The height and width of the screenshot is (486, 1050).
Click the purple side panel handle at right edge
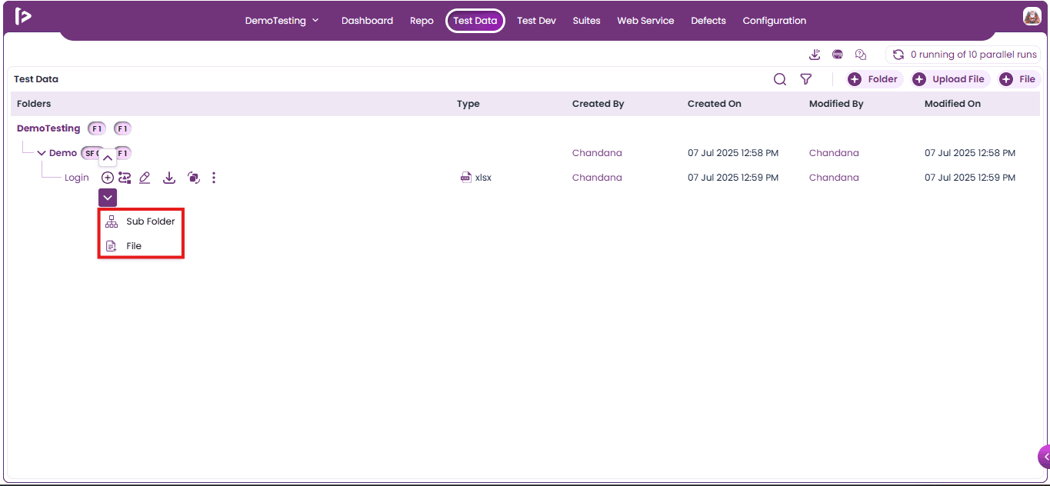pyautogui.click(x=1044, y=457)
